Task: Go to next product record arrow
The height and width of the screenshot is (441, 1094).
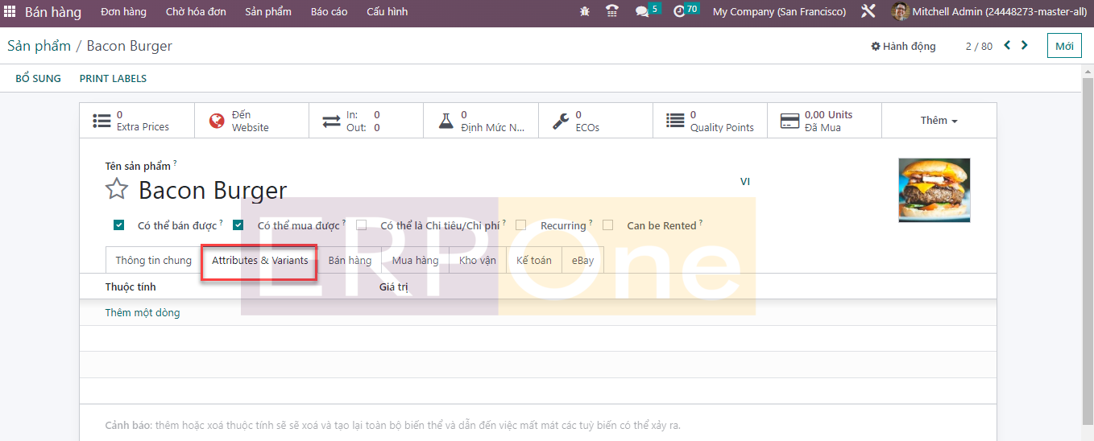Action: pos(1025,46)
